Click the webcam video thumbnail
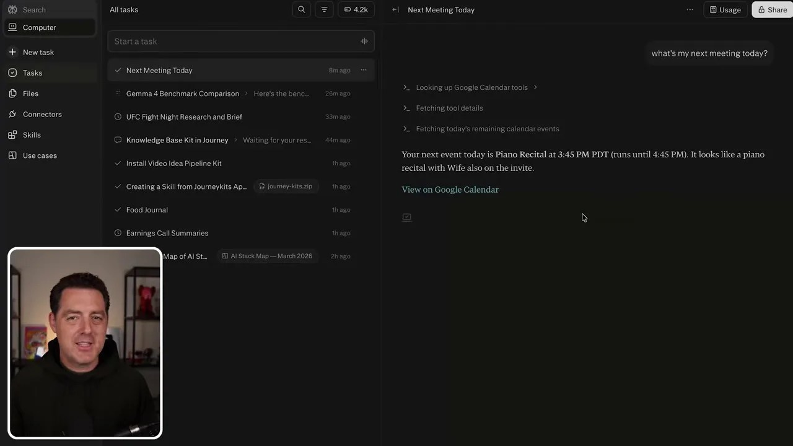The image size is (793, 446). point(85,343)
